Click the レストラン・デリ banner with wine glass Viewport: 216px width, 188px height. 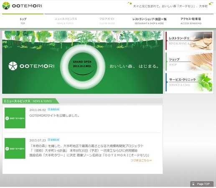point(189,41)
